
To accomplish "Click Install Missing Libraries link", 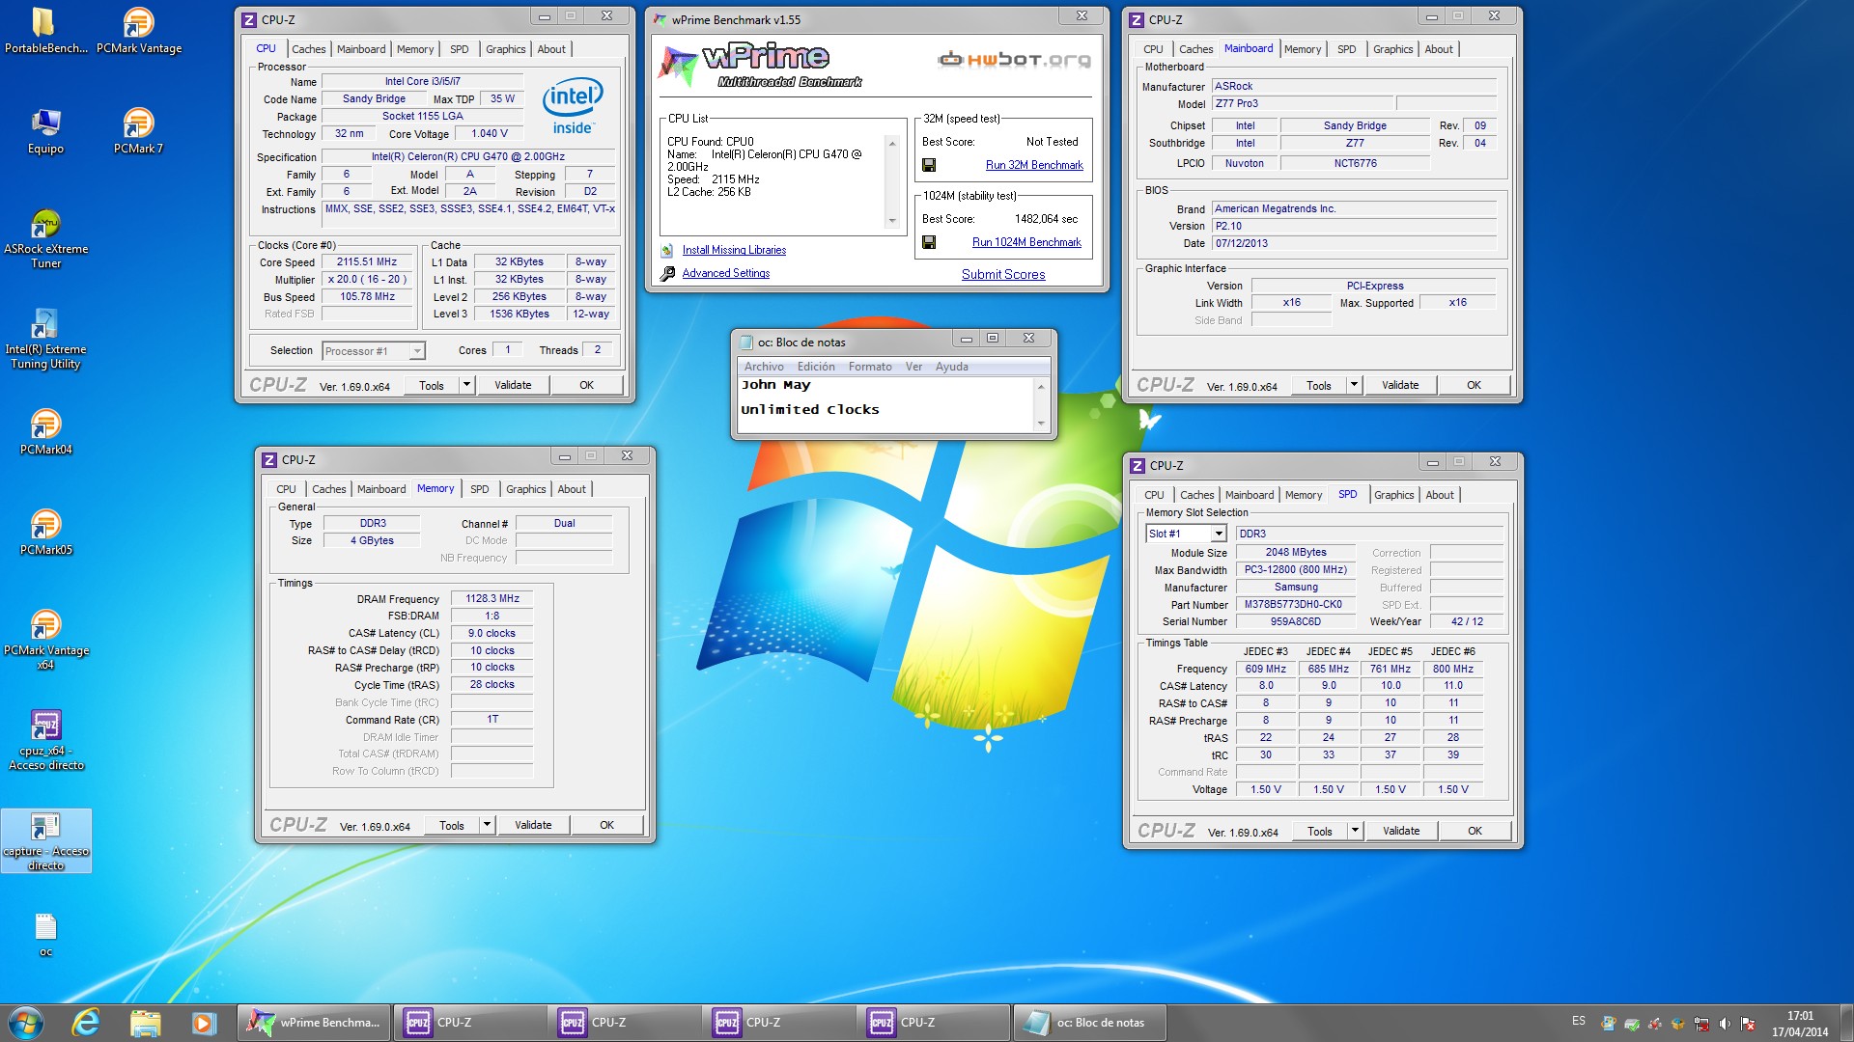I will pyautogui.click(x=734, y=250).
